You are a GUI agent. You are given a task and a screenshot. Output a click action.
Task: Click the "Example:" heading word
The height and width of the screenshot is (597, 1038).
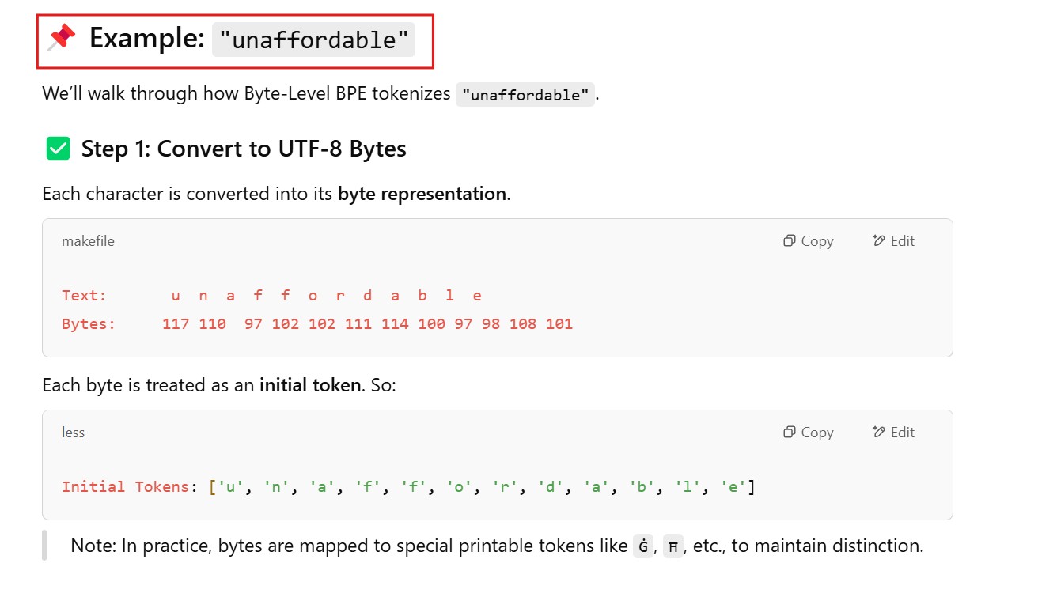(x=147, y=38)
